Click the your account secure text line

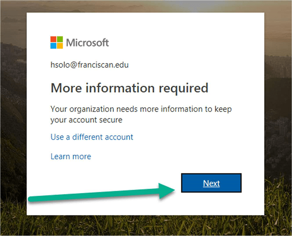(87, 120)
